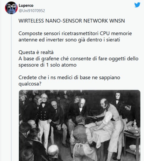This screenshot has width=144, height=161.
Task: Open the attached black-and-white surgery painting
Action: pyautogui.click(x=79, y=125)
